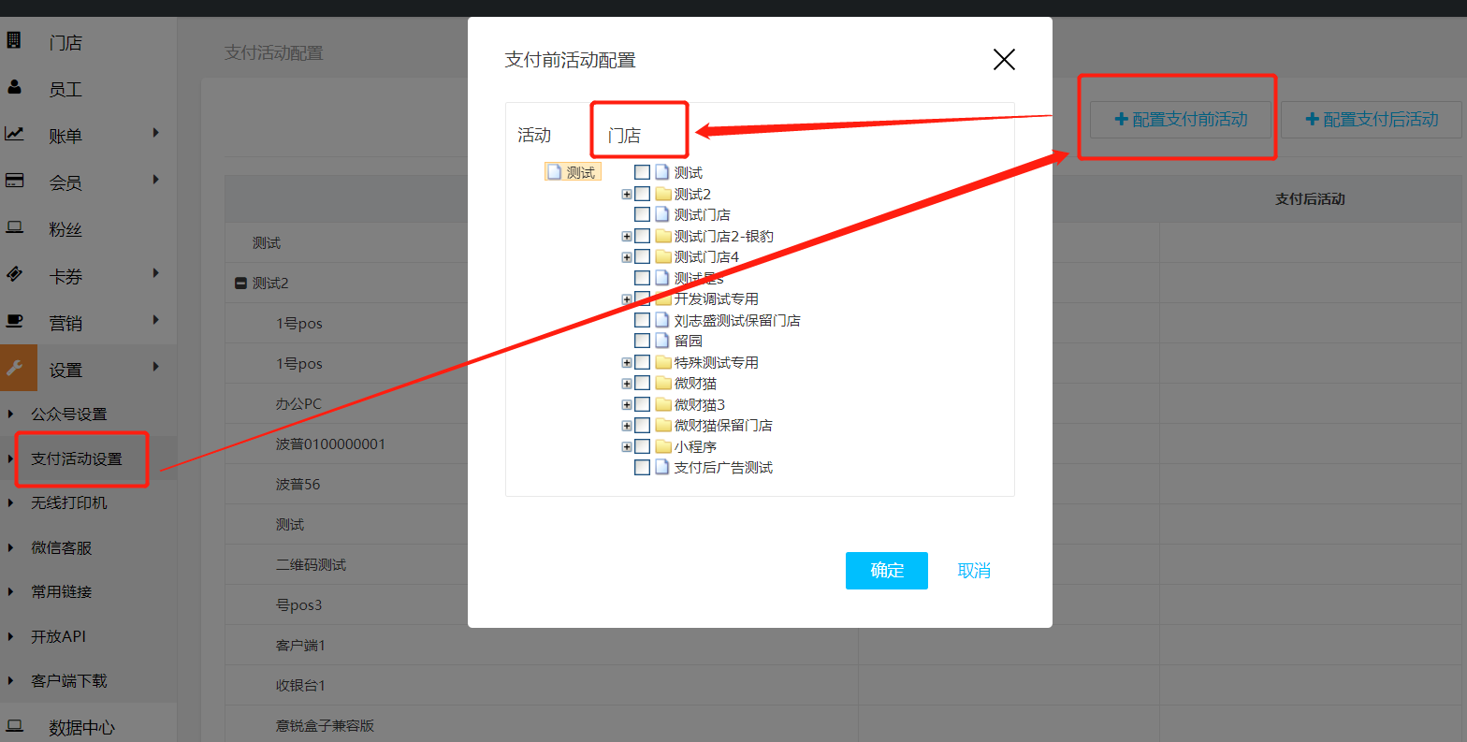
Task: Tick the 支付后广告测试 checkbox
Action: 642,467
